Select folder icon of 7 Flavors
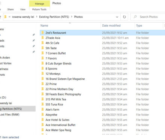Screen dimensions: 165x140 (x=43, y=58)
